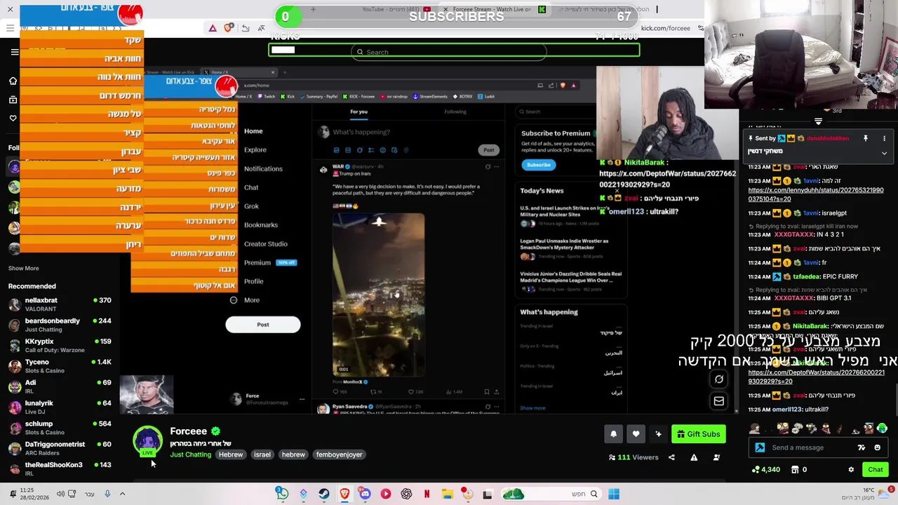Screen dimensions: 898x505
Task: Open lennyduhh status link in chat
Action: coord(815,194)
